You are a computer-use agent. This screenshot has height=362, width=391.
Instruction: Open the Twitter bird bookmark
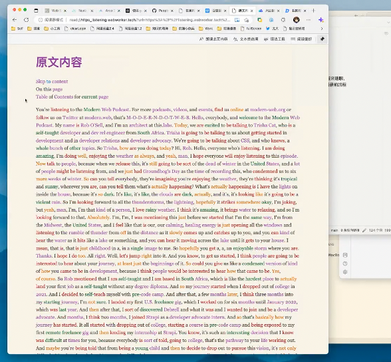pos(272,29)
